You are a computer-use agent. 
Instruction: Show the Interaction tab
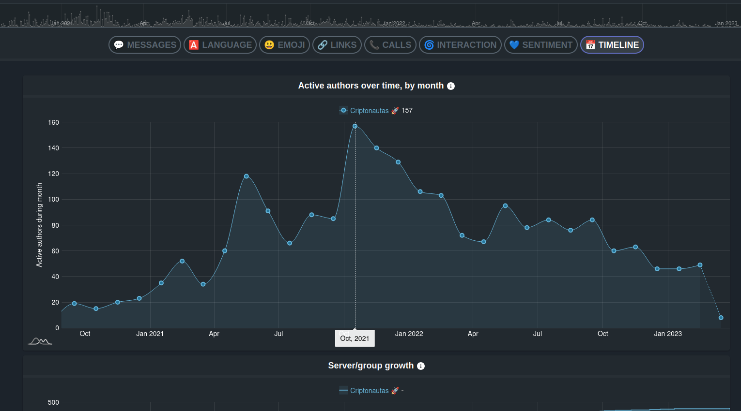[x=460, y=45]
